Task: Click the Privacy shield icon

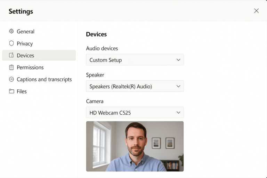Action: tap(11, 43)
